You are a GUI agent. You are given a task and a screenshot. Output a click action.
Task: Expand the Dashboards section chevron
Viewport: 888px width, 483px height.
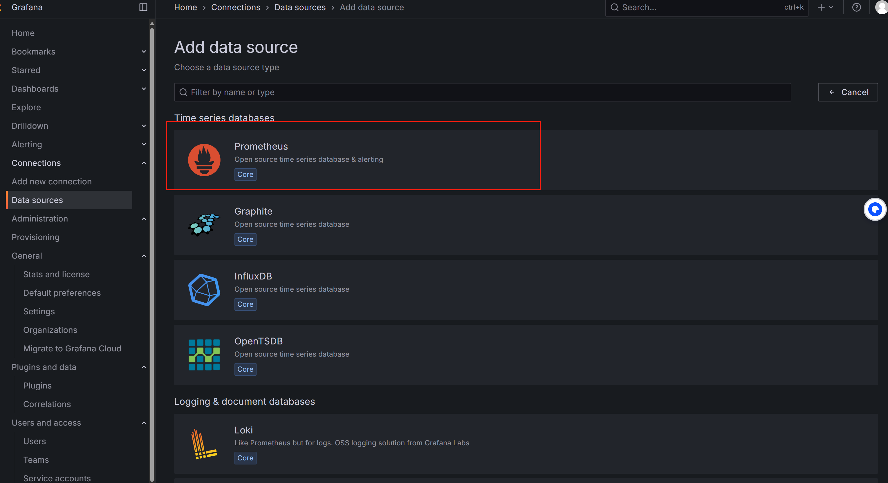144,89
